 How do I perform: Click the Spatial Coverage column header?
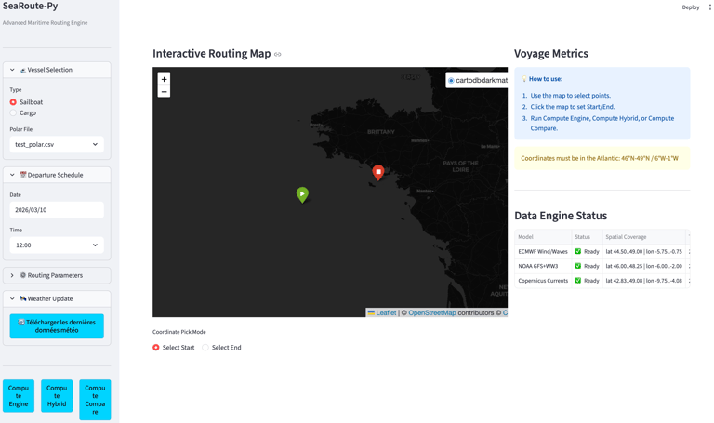click(644, 237)
